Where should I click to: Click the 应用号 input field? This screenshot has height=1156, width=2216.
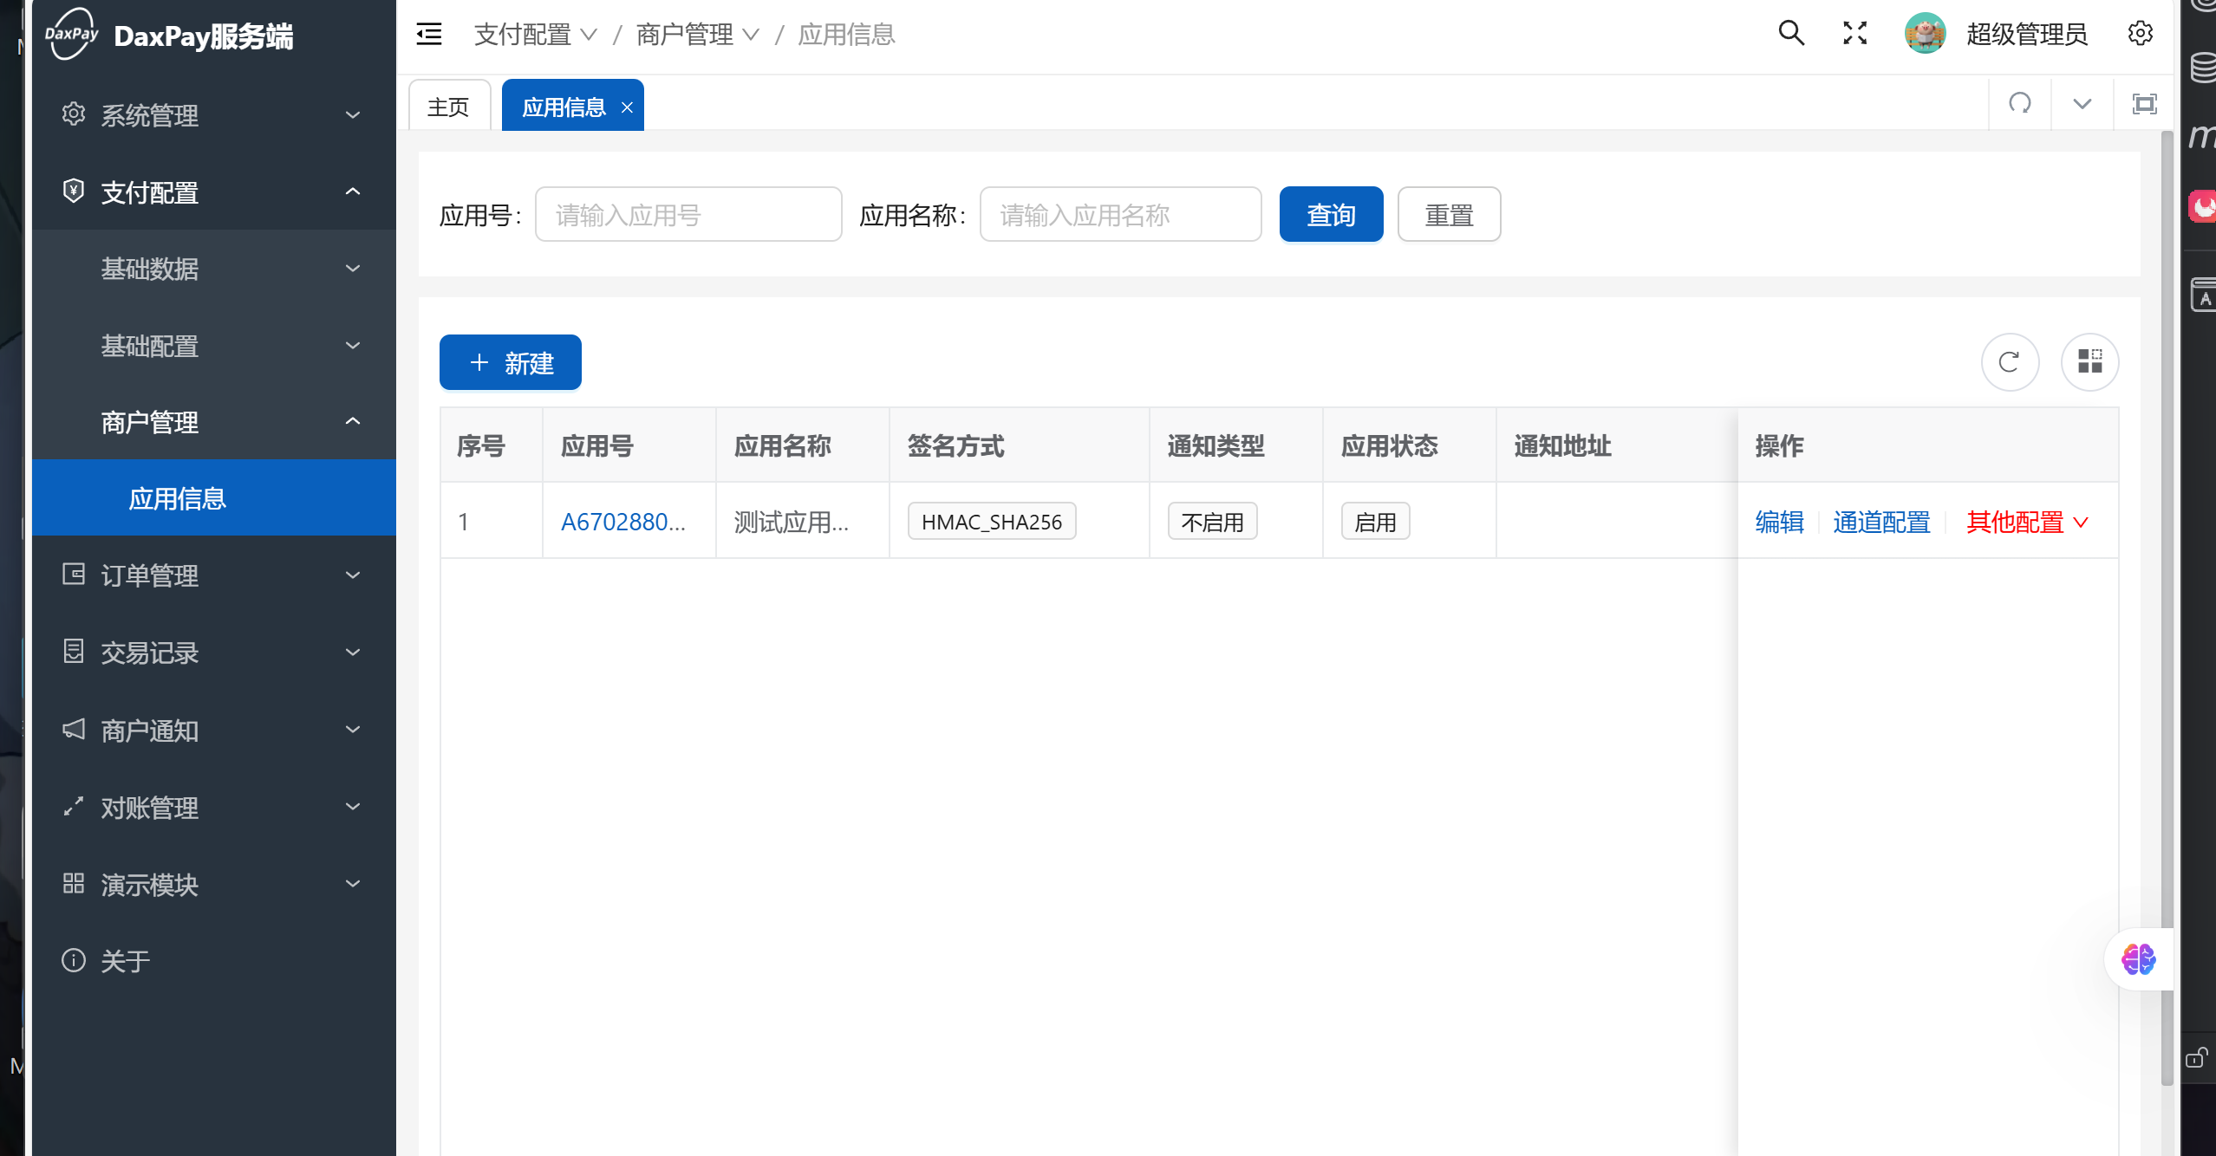(x=688, y=215)
